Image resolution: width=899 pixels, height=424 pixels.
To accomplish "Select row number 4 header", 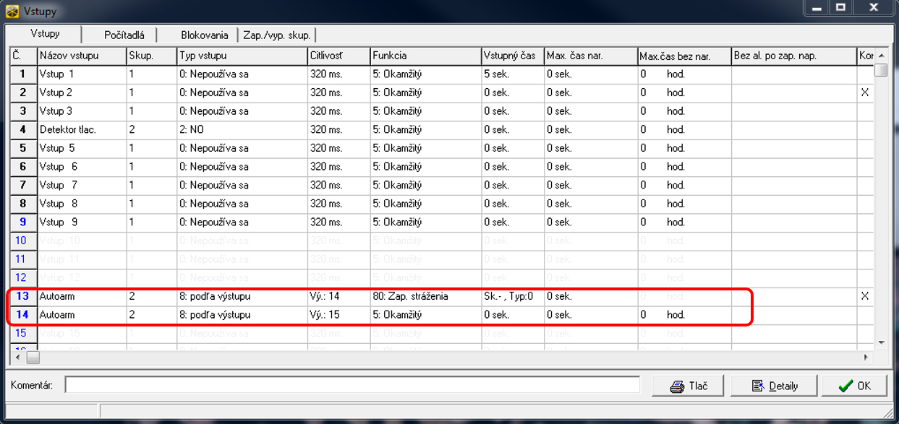I will coord(23,130).
